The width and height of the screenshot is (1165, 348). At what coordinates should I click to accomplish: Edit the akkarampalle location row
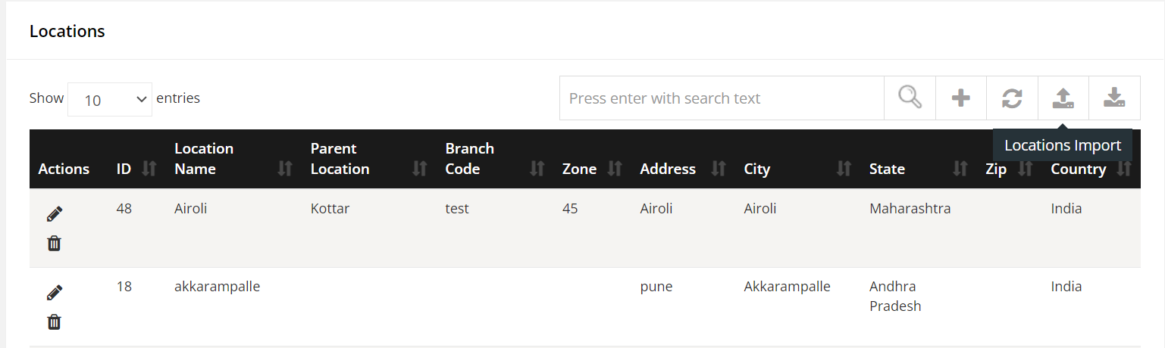54,293
